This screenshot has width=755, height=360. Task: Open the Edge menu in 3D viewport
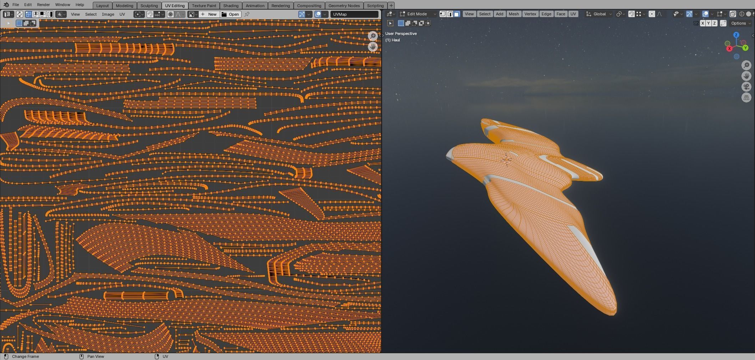click(546, 14)
